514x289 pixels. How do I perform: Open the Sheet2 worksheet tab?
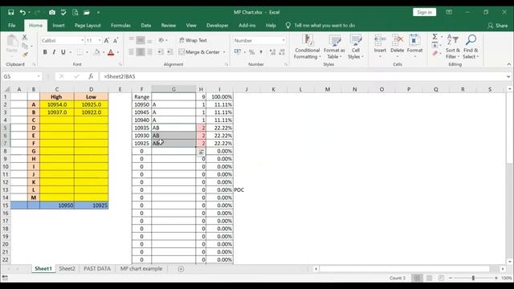tap(67, 269)
